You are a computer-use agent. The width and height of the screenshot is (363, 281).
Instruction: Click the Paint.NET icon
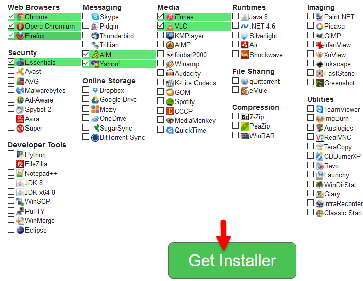(320, 17)
